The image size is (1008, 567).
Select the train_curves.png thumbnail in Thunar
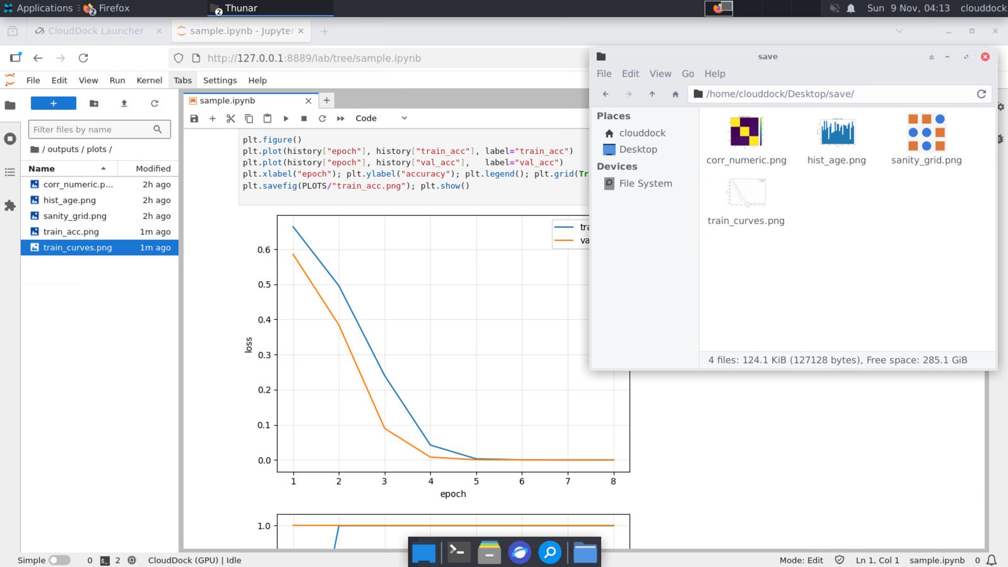point(745,193)
